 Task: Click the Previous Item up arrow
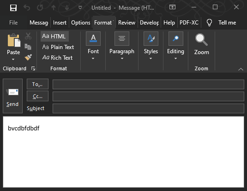coord(54,7)
